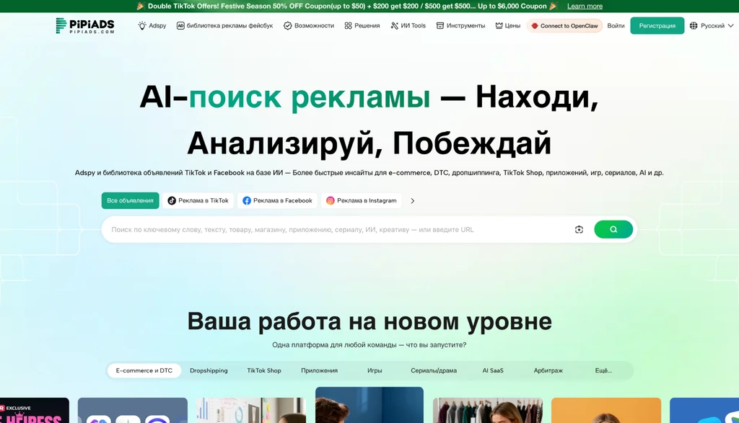The width and height of the screenshot is (739, 423).
Task: Open the Ещё... more tab
Action: [603, 371]
